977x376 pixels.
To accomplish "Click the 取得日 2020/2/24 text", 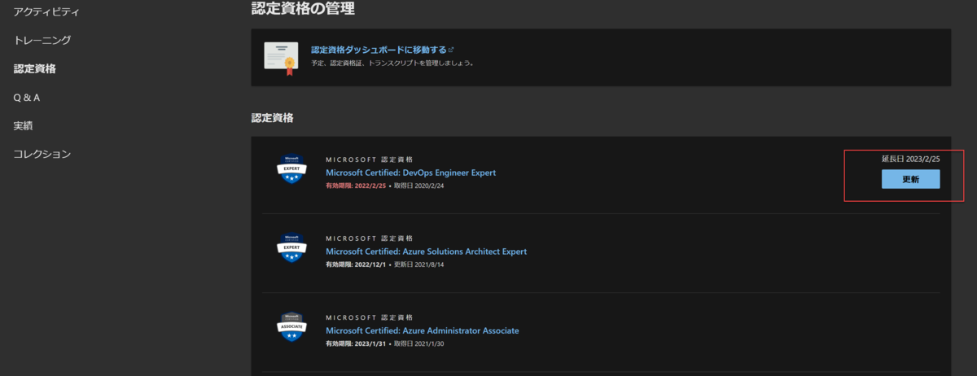I will pyautogui.click(x=418, y=186).
